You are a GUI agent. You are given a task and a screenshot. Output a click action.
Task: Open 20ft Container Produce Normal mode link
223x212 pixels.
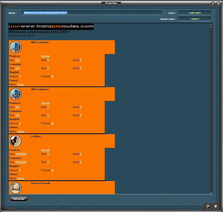coord(45,103)
